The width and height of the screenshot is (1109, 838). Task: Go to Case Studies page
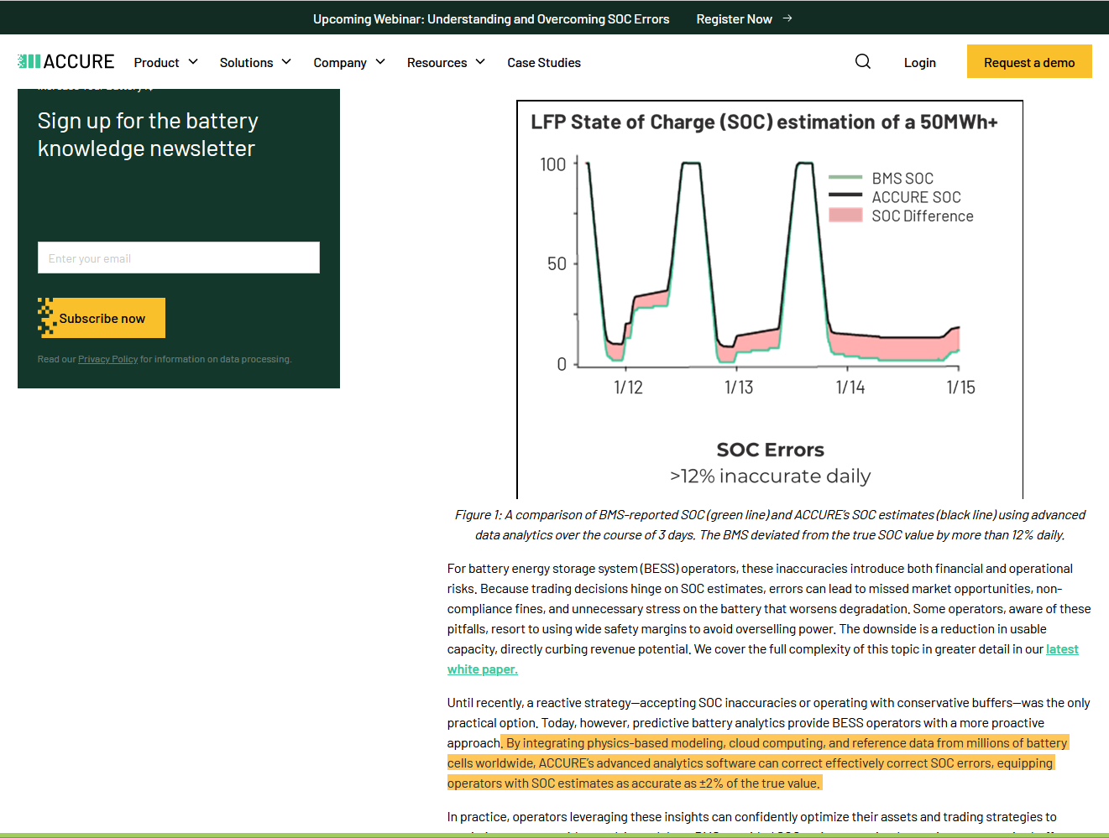[x=544, y=62]
